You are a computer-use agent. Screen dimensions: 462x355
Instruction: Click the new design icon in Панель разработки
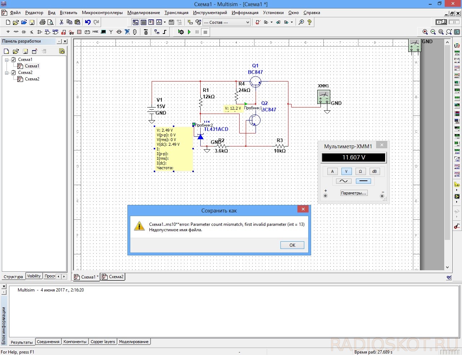pos(6,51)
